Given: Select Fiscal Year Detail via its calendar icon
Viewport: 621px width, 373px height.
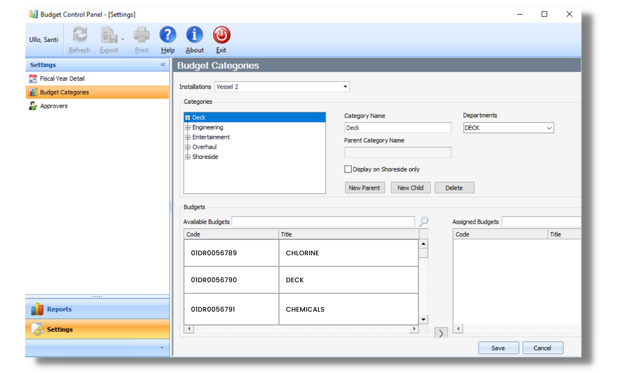Looking at the screenshot, I should [x=33, y=78].
